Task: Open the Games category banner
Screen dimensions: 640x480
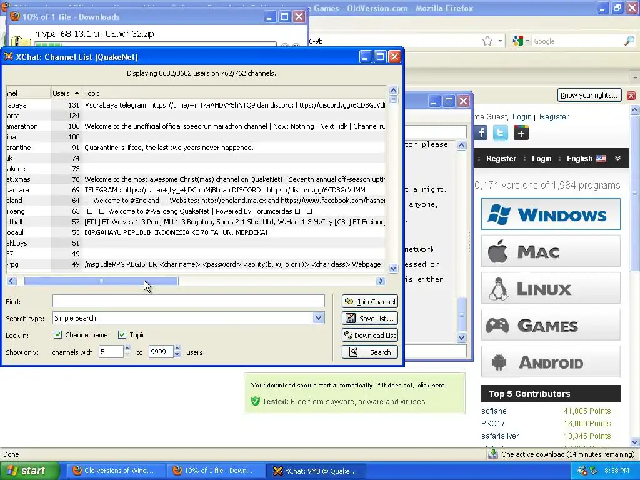Action: coord(551,325)
